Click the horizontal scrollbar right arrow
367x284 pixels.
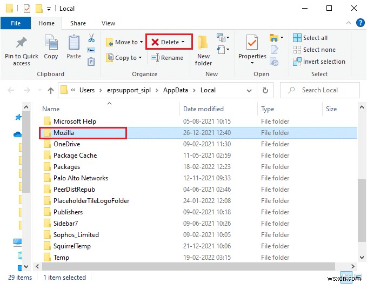click(353, 266)
